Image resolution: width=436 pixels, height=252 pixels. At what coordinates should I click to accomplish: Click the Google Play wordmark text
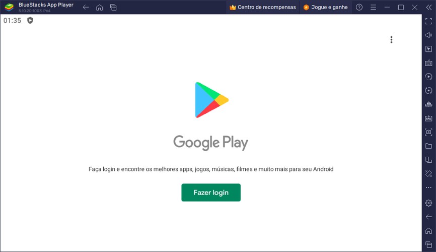(x=210, y=143)
